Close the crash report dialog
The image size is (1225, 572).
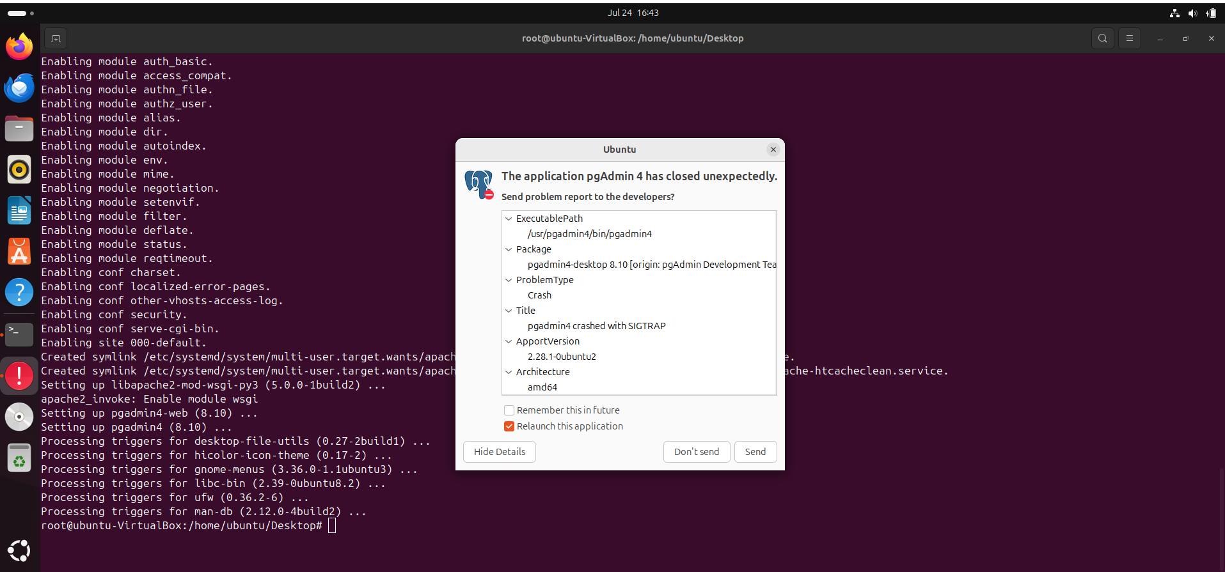coord(773,150)
